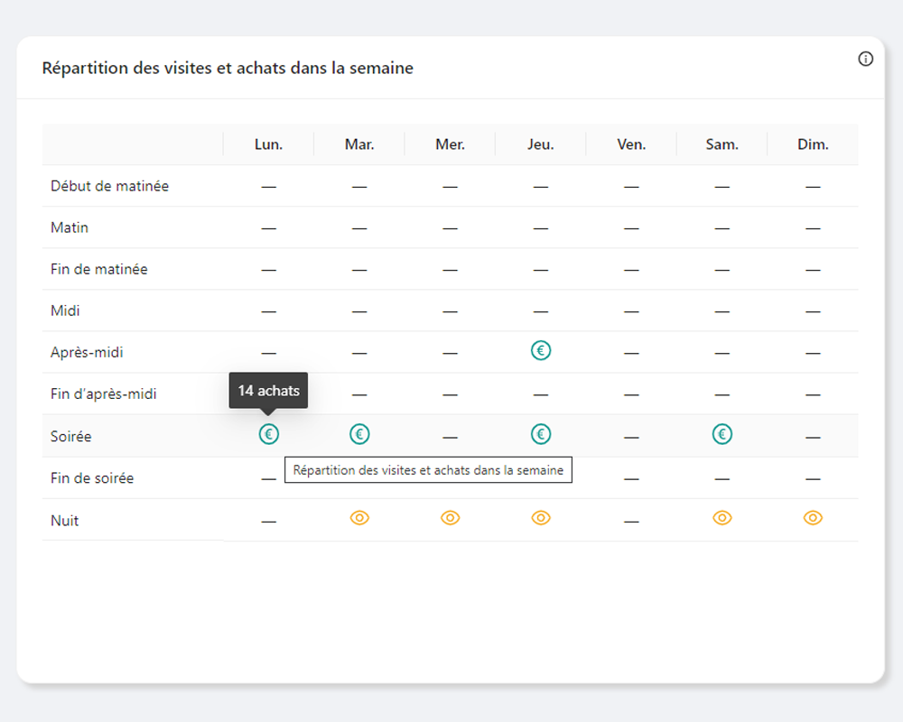Click the euro icon under Jeu. for Soirée
Viewport: 903px width, 722px height.
(x=541, y=434)
